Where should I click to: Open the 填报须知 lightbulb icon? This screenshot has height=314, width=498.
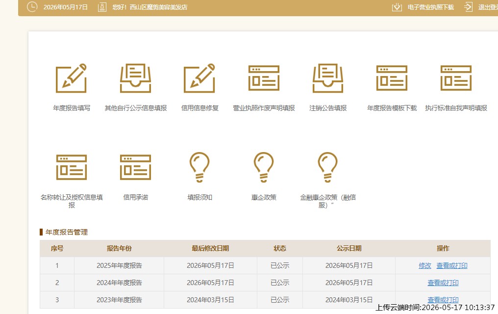(x=199, y=167)
